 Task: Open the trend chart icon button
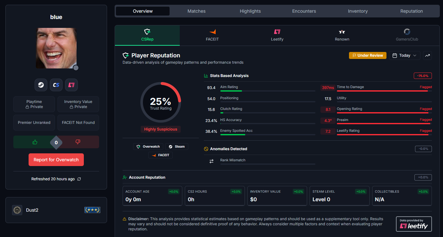point(427,55)
